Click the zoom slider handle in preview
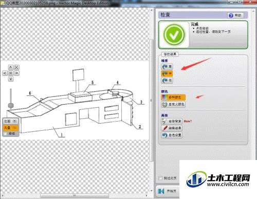Screen dimensions: 257x199 pos(11,105)
